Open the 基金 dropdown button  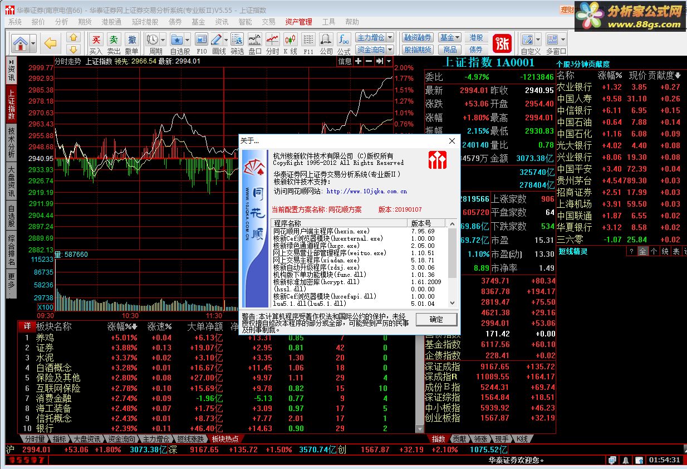(449, 37)
